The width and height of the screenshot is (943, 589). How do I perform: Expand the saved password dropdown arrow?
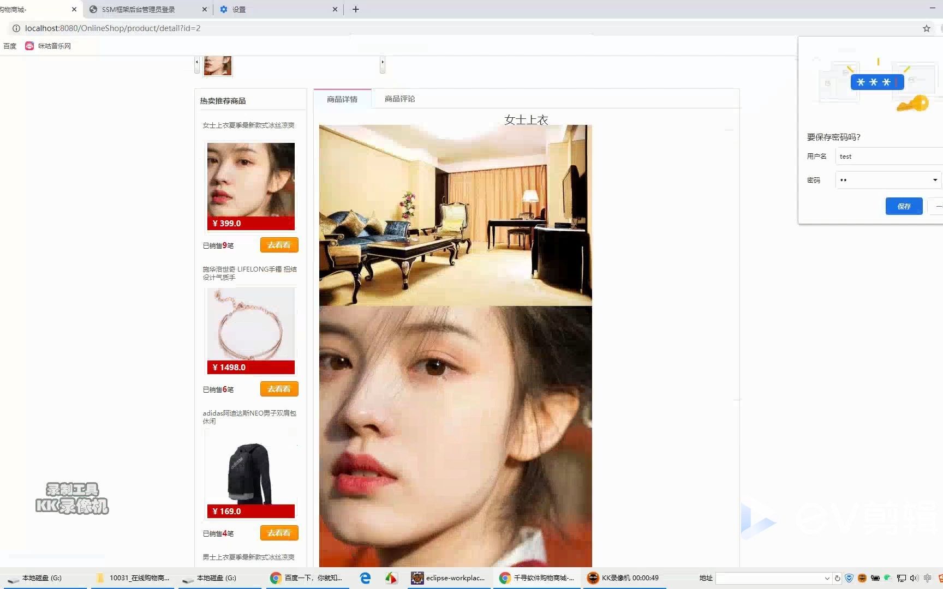935,180
